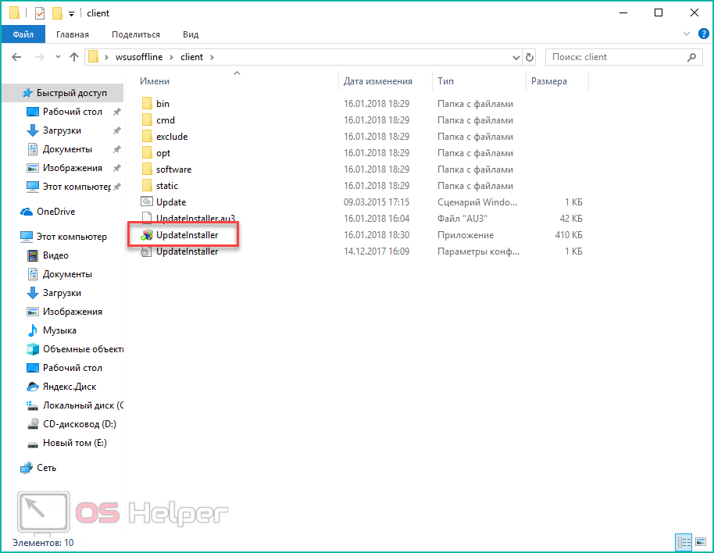Open Объемные объекты folder
The width and height of the screenshot is (714, 553).
[83, 348]
